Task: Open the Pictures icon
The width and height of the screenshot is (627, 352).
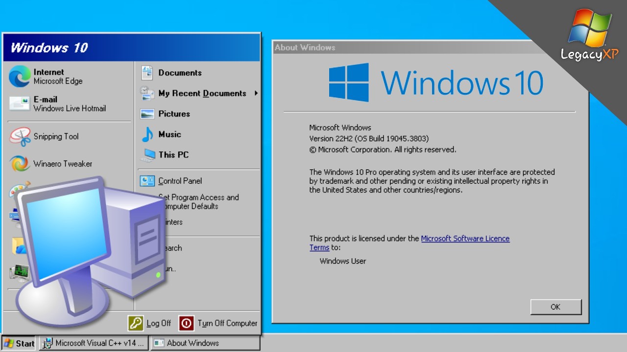Action: 147,114
